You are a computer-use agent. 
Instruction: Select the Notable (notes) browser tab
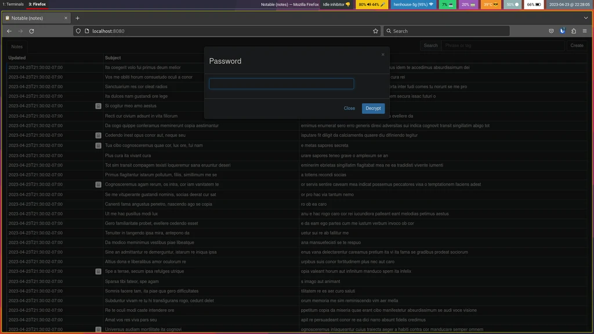tap(36, 18)
